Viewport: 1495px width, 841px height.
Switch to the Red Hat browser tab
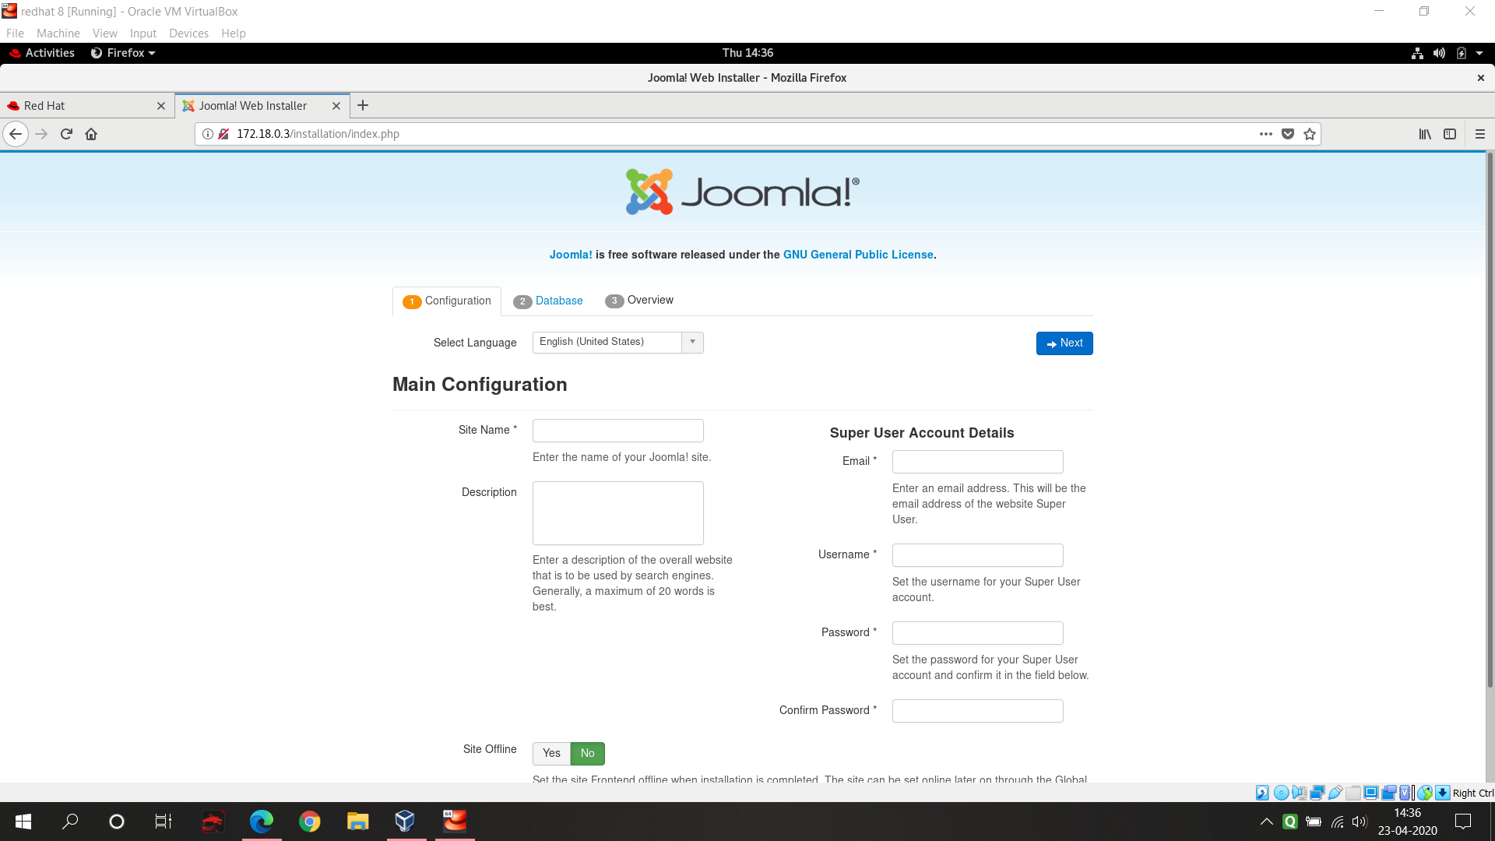78,106
